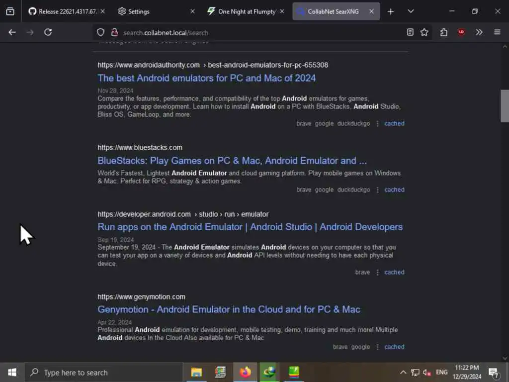This screenshot has width=509, height=382.
Task: Show more toolbar tools chevrons
Action: (x=479, y=32)
